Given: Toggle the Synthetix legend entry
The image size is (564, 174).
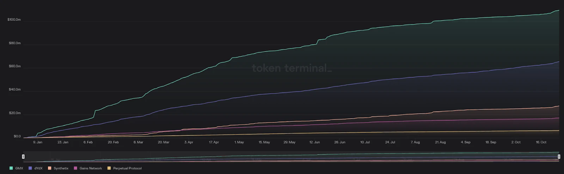Looking at the screenshot, I should click(x=58, y=168).
